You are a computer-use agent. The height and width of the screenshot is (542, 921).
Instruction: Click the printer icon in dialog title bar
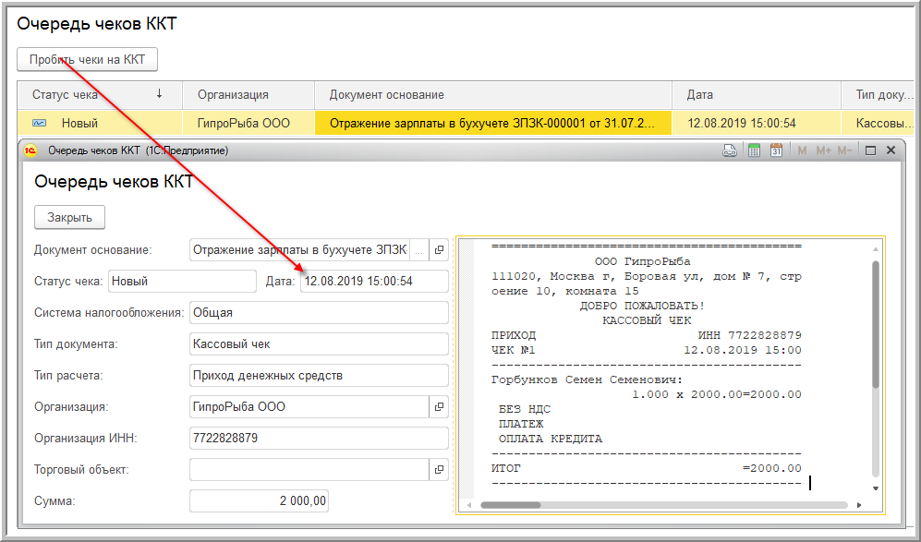[x=729, y=151]
